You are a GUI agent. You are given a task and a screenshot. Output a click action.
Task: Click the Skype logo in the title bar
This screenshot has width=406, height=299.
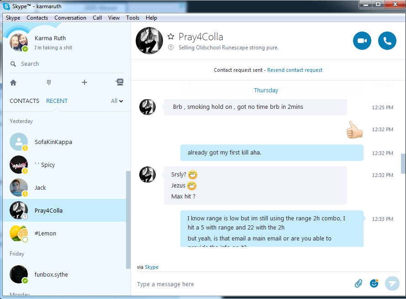pyautogui.click(x=6, y=6)
